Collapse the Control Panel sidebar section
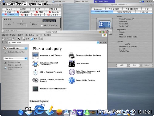 coord(26,48)
